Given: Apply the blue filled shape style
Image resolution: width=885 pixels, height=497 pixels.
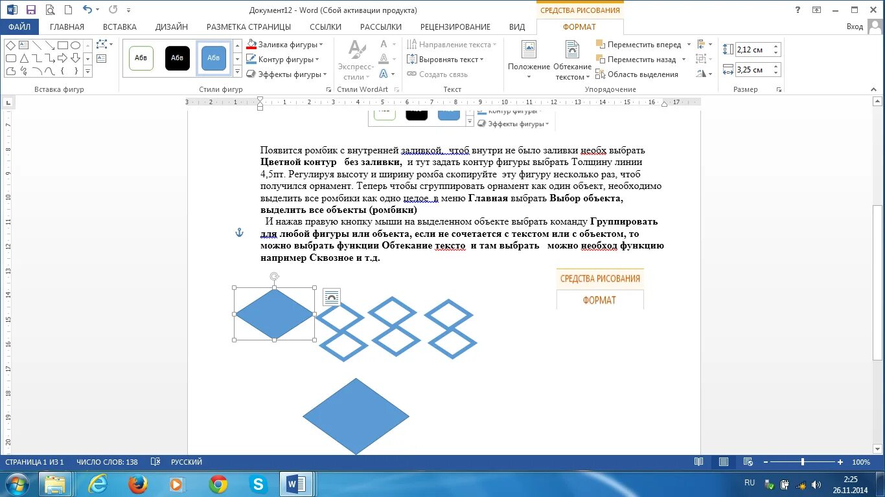Looking at the screenshot, I should click(x=214, y=58).
